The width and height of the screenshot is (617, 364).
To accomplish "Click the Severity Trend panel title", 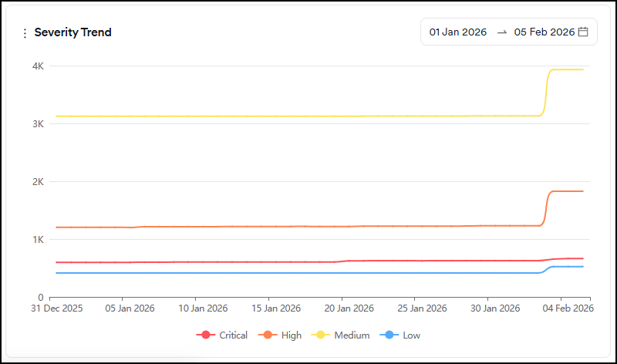I will tap(73, 32).
